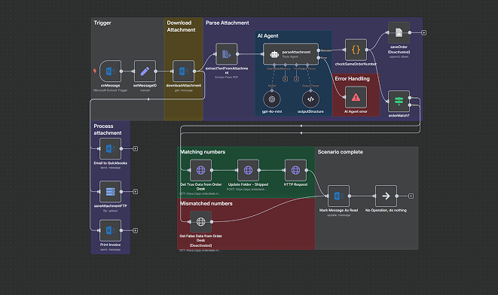Viewport: 498px width, 295px height.
Task: Open the gpt-4o-mini model node
Action: coord(272,99)
